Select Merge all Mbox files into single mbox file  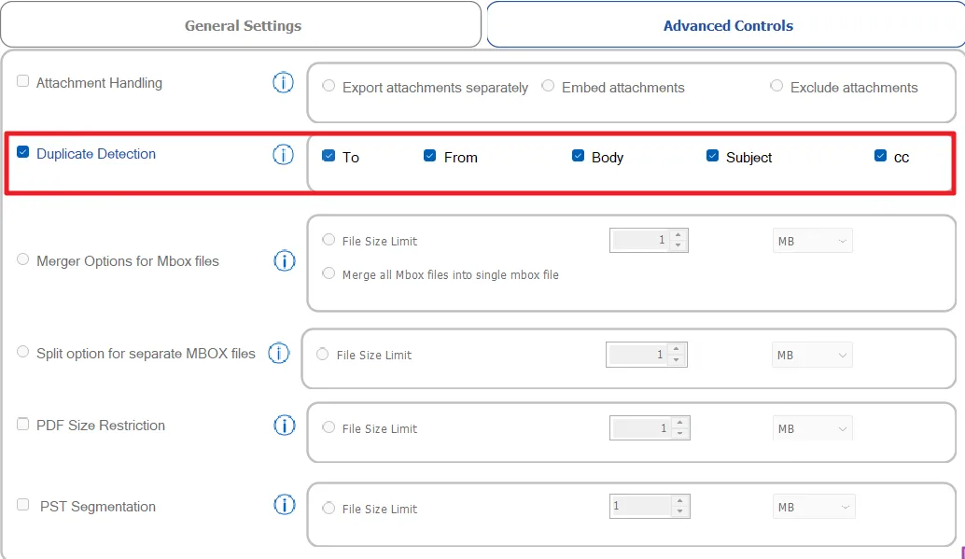pyautogui.click(x=329, y=273)
